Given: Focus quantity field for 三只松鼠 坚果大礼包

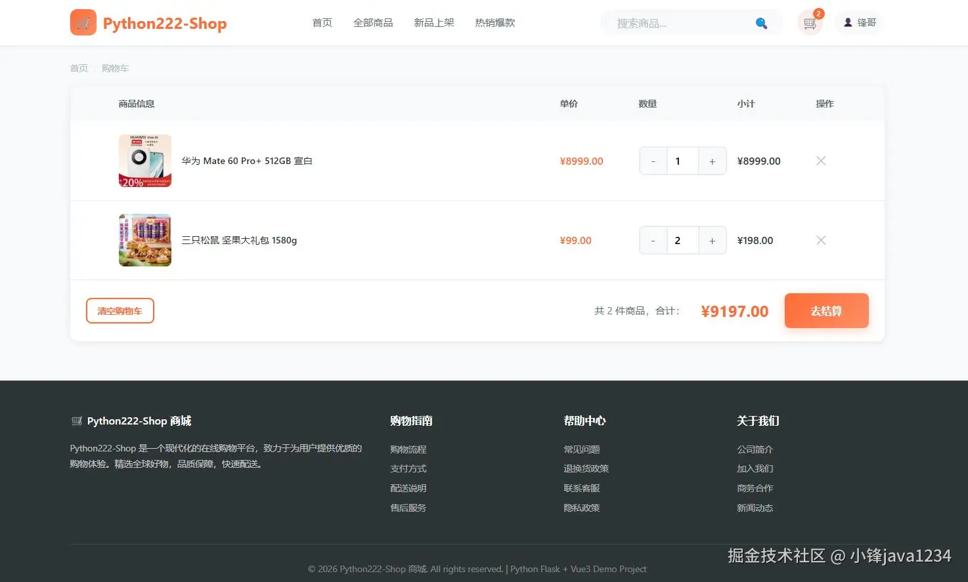Looking at the screenshot, I should pyautogui.click(x=683, y=241).
